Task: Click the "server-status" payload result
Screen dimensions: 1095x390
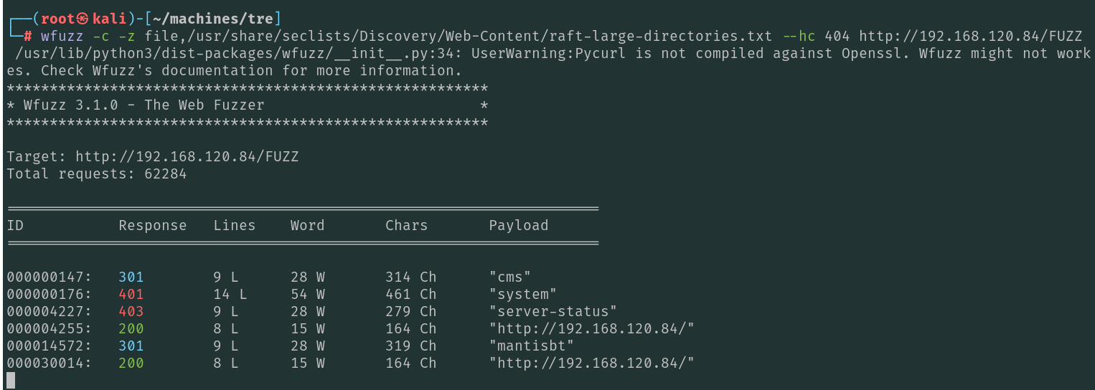Action: (553, 312)
